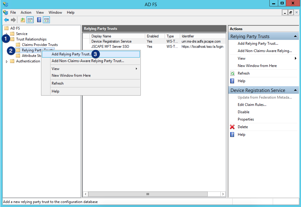
Task: Click the horizontal scrollbar right arrow
Action: coord(223,194)
